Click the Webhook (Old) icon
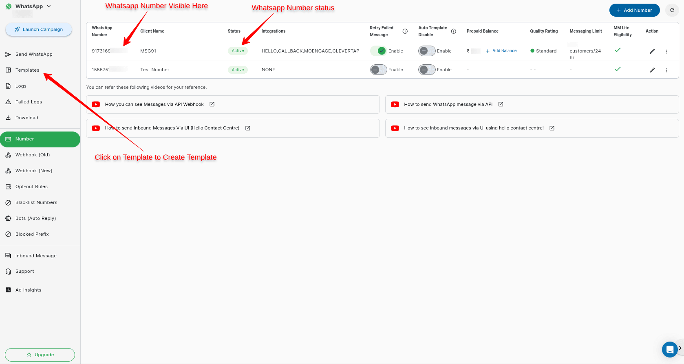 coord(8,155)
